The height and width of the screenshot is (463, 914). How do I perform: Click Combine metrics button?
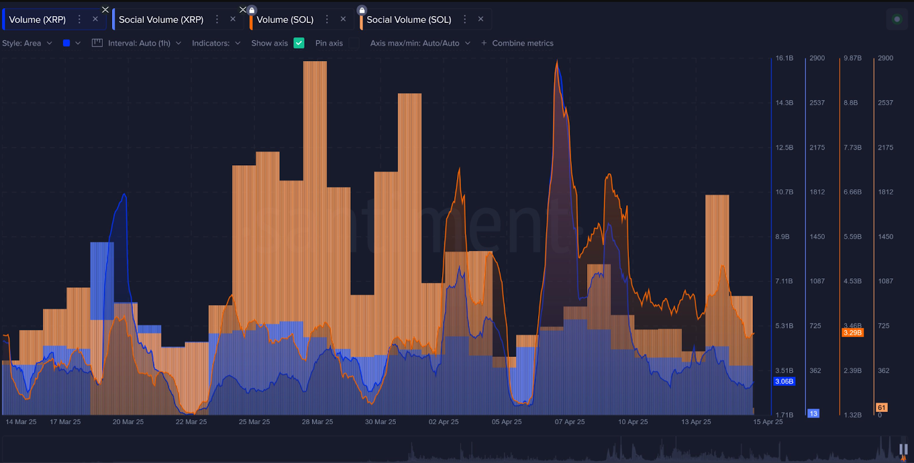pos(517,43)
